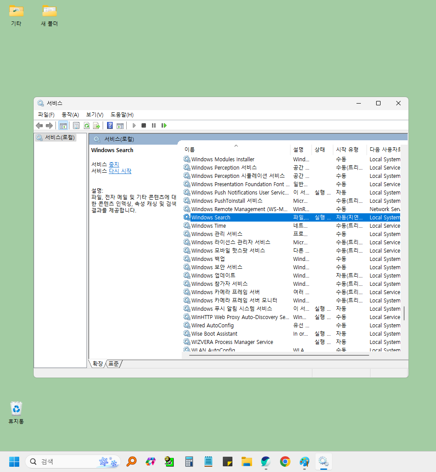
Task: Click the Start Service play icon
Action: [134, 125]
